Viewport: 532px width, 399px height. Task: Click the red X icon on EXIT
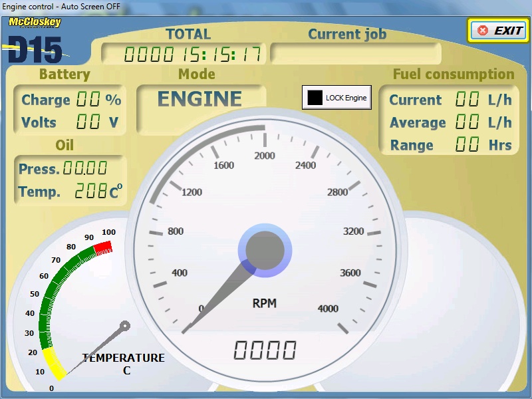(x=483, y=31)
